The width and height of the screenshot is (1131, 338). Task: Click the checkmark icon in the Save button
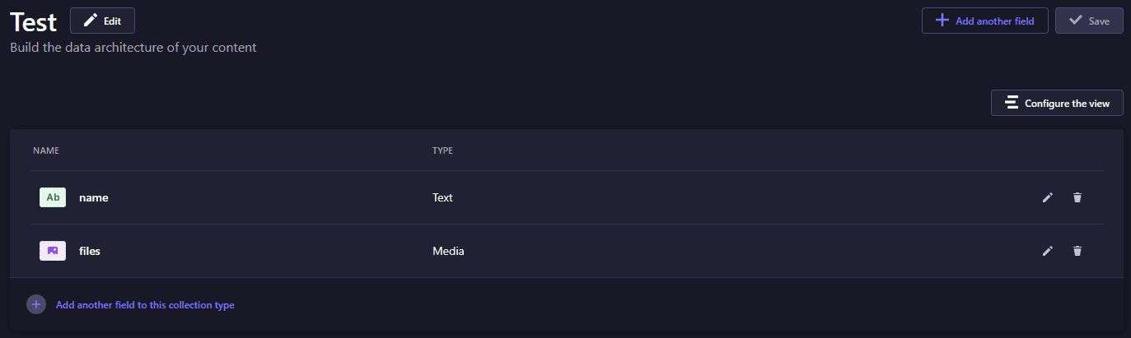point(1075,21)
